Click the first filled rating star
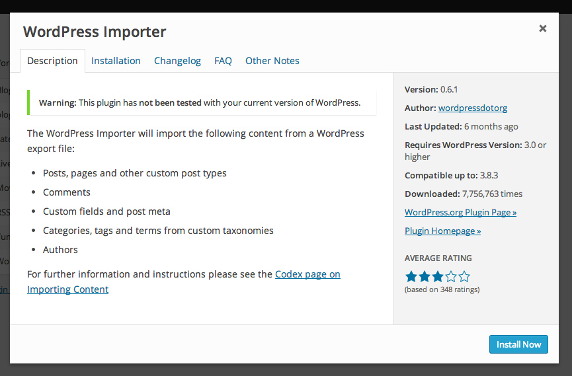572x376 pixels. pos(411,276)
